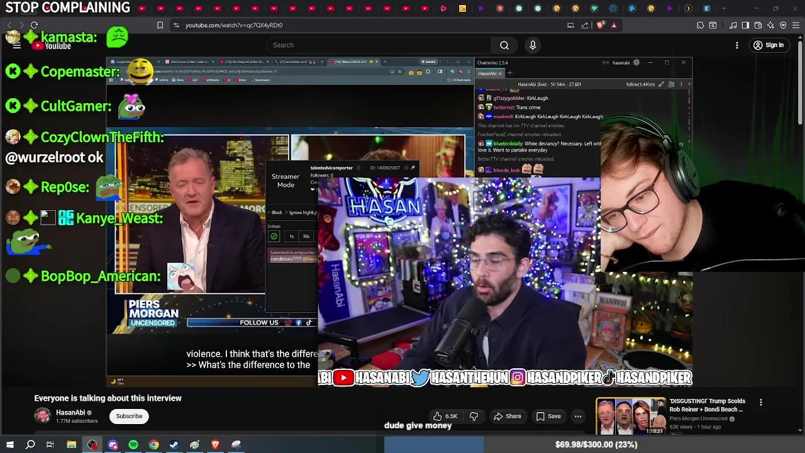The width and height of the screenshot is (805, 453).
Task: Open the Brave Shields lion icon
Action: (x=600, y=25)
